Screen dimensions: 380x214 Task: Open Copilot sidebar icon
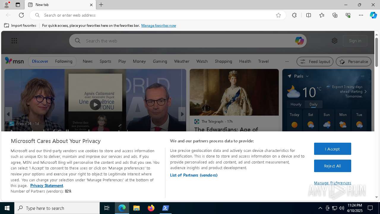(x=373, y=15)
